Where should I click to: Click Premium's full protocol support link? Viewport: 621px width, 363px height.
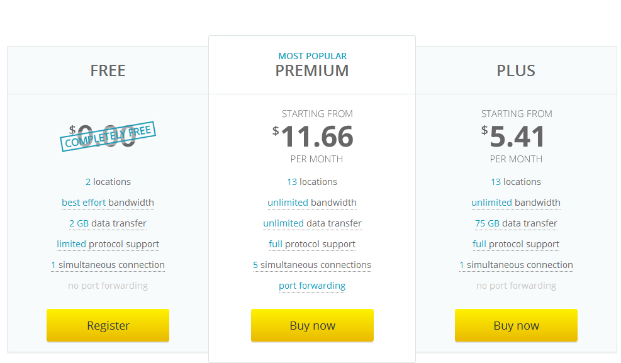tap(312, 244)
